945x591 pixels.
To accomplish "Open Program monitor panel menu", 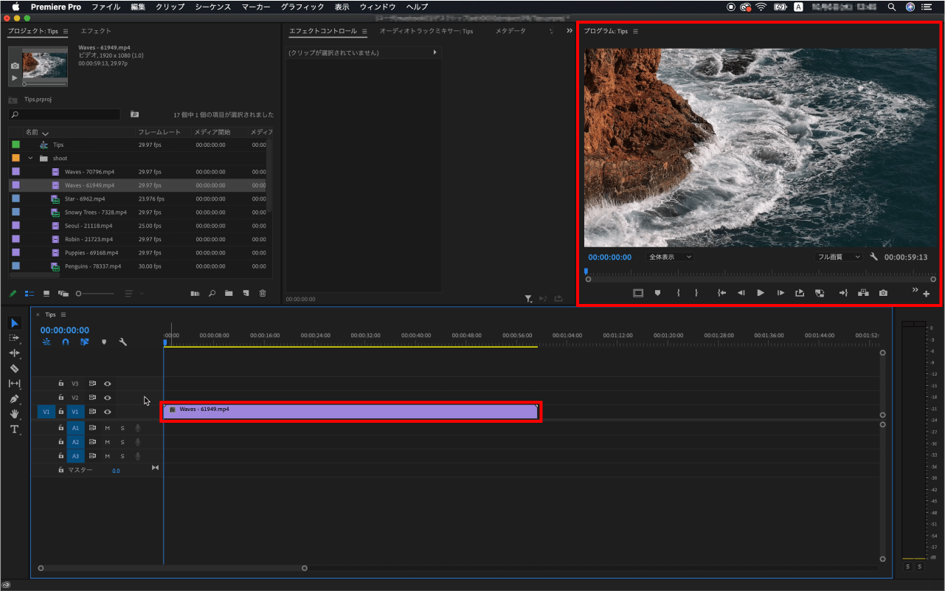I will 635,32.
